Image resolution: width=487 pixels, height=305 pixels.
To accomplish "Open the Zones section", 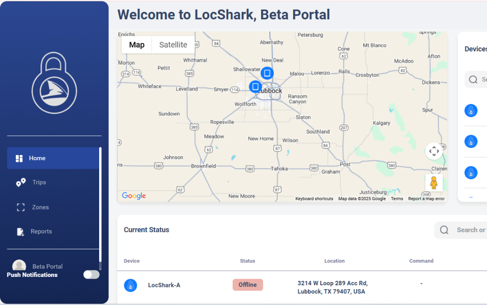I will pos(40,207).
